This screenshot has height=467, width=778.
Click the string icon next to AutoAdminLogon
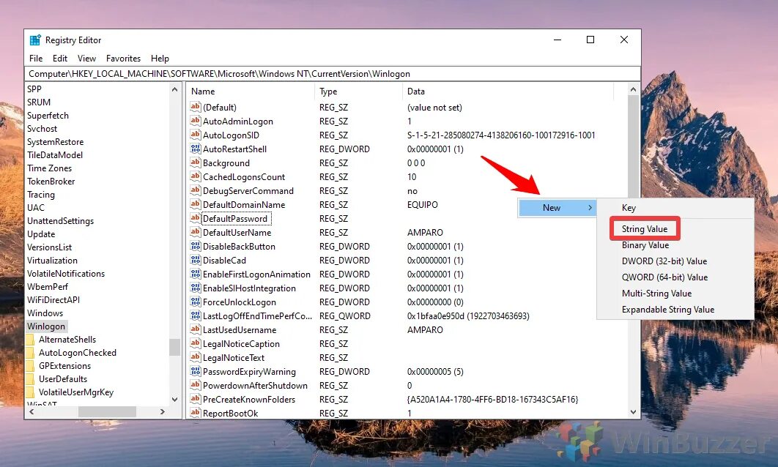196,121
